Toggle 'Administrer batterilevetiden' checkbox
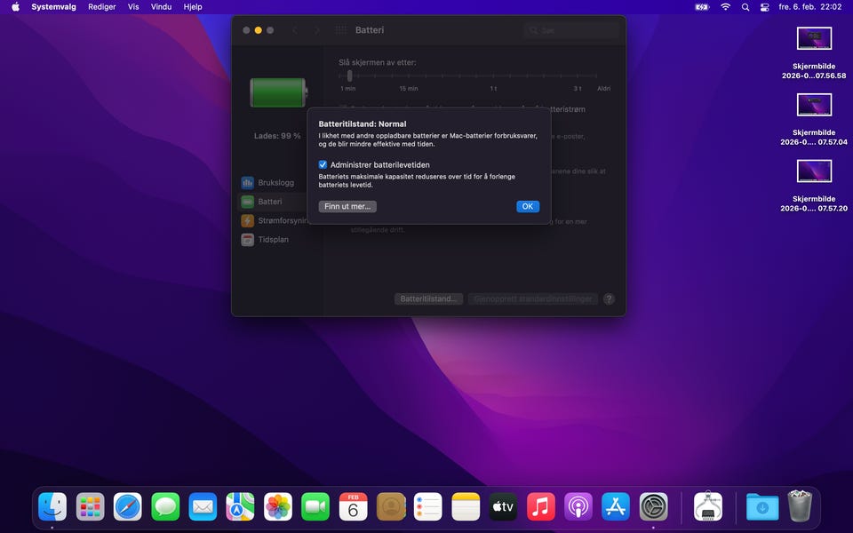 tap(323, 164)
